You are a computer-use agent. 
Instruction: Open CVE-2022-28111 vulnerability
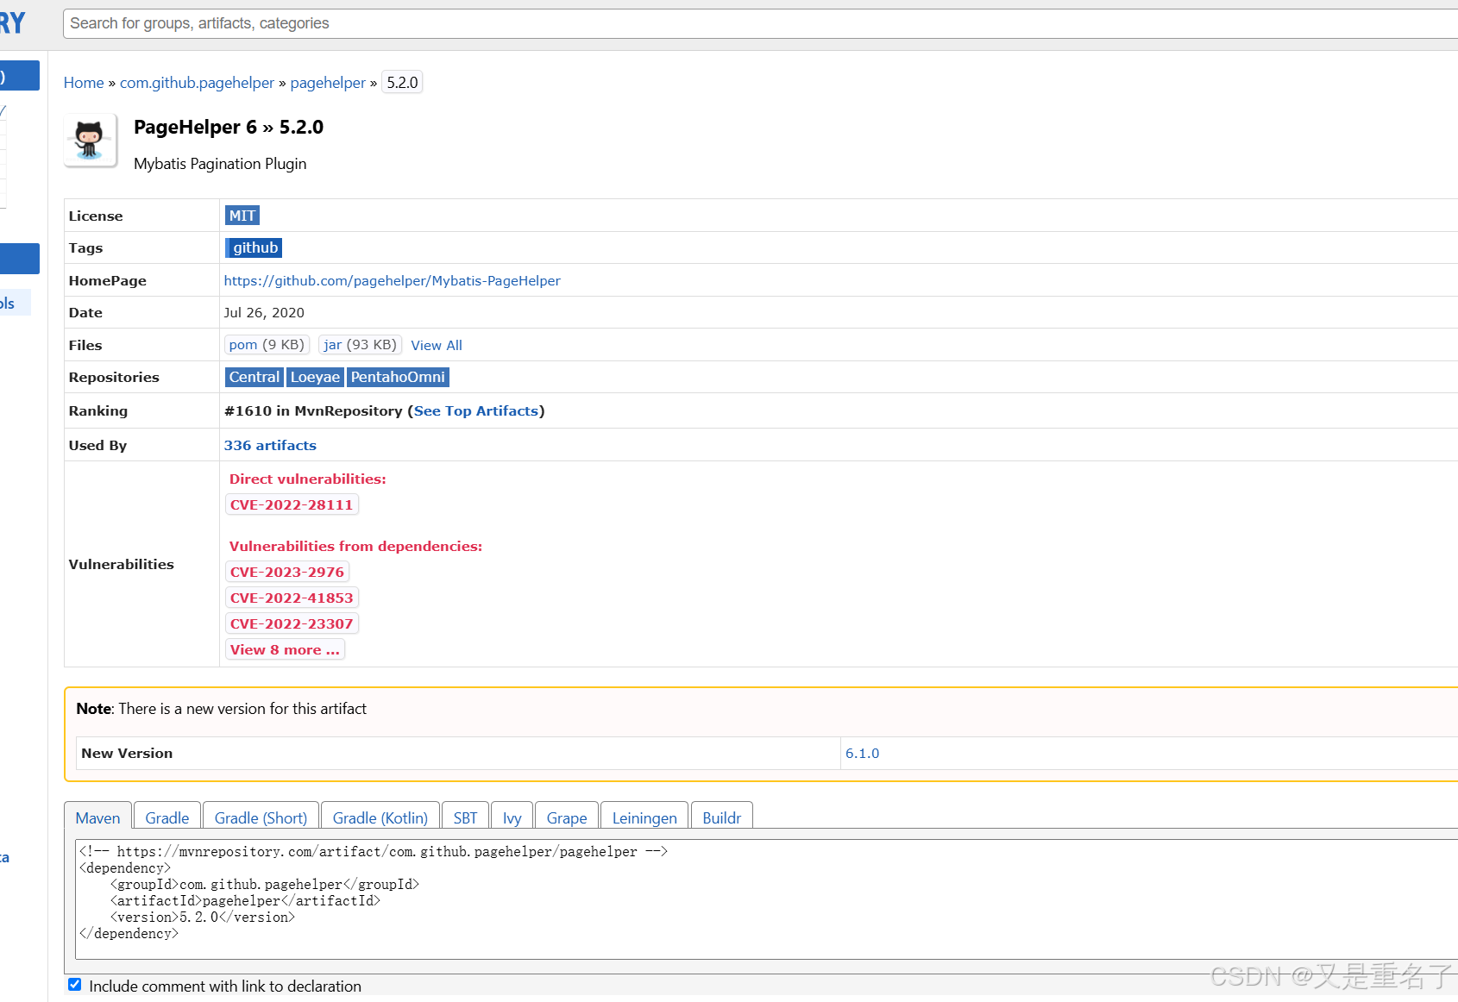(292, 504)
